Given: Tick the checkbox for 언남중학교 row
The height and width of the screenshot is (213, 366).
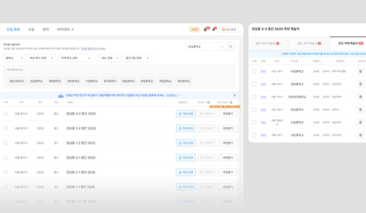Looking at the screenshot, I should coord(254,110).
